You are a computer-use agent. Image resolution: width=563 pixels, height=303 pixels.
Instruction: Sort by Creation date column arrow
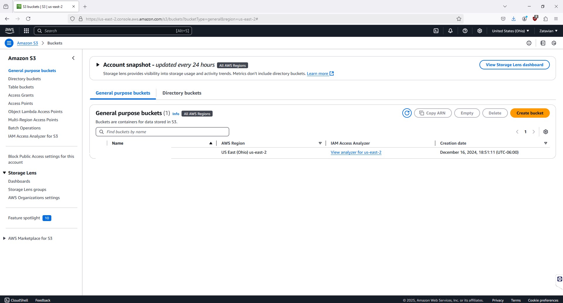click(546, 143)
